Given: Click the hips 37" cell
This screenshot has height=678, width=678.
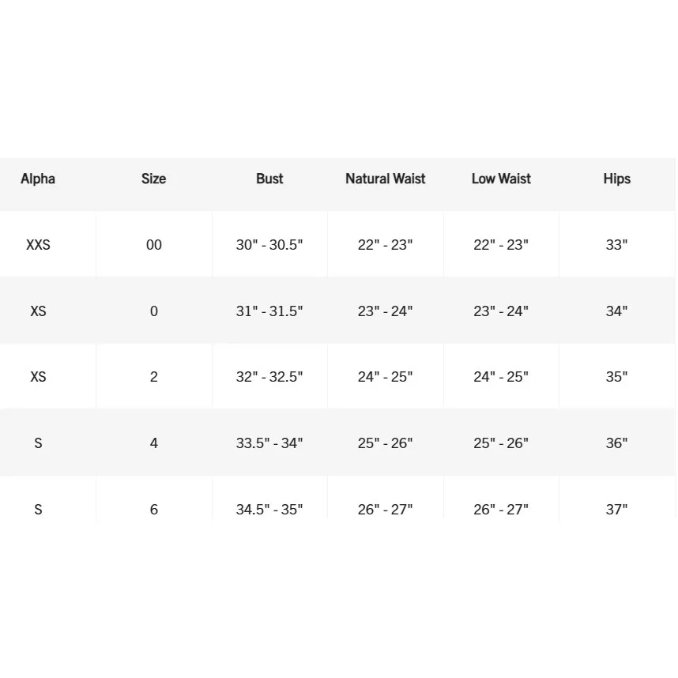Looking at the screenshot, I should point(616,509).
